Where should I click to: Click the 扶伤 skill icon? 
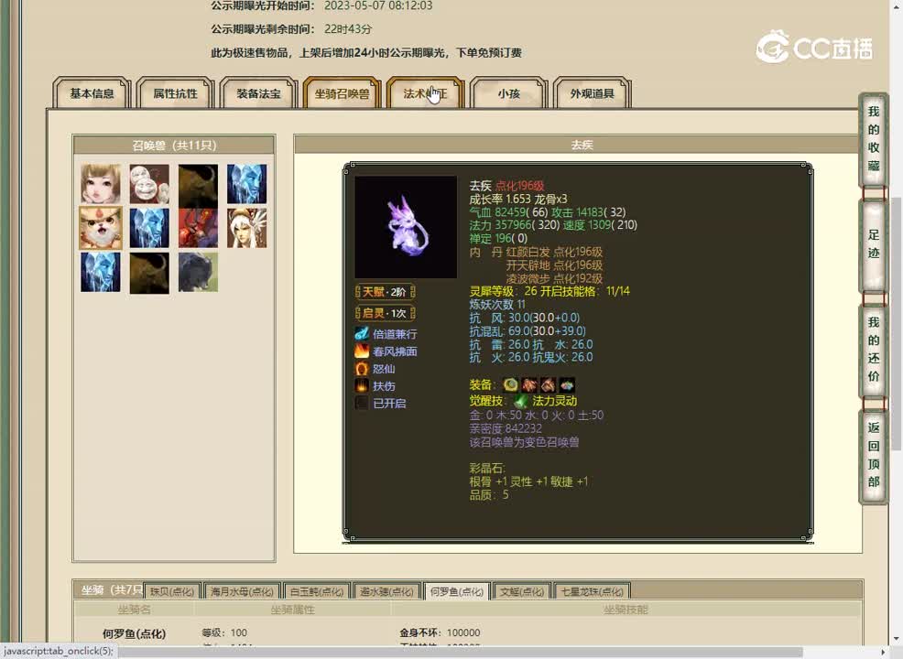pyautogui.click(x=362, y=385)
